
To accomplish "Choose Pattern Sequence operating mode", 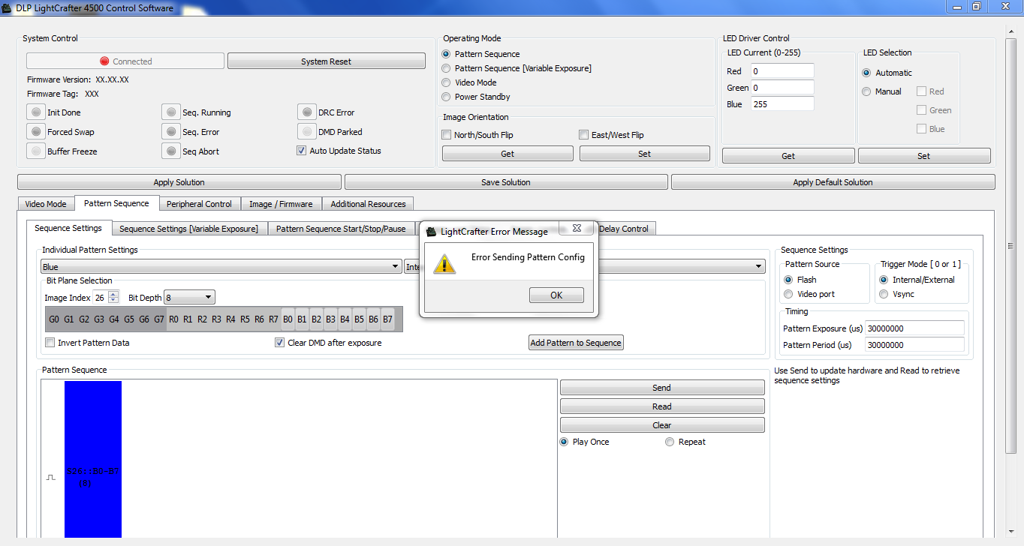I will (x=447, y=54).
